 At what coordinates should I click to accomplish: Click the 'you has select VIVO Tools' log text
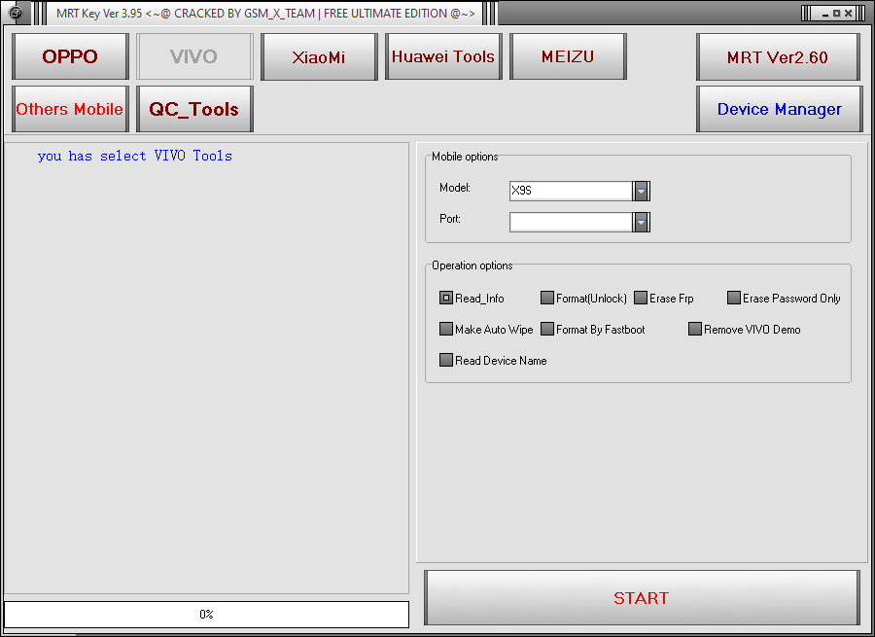[x=134, y=156]
